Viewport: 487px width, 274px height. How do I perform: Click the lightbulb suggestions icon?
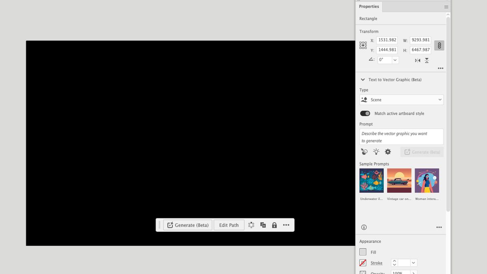376,151
